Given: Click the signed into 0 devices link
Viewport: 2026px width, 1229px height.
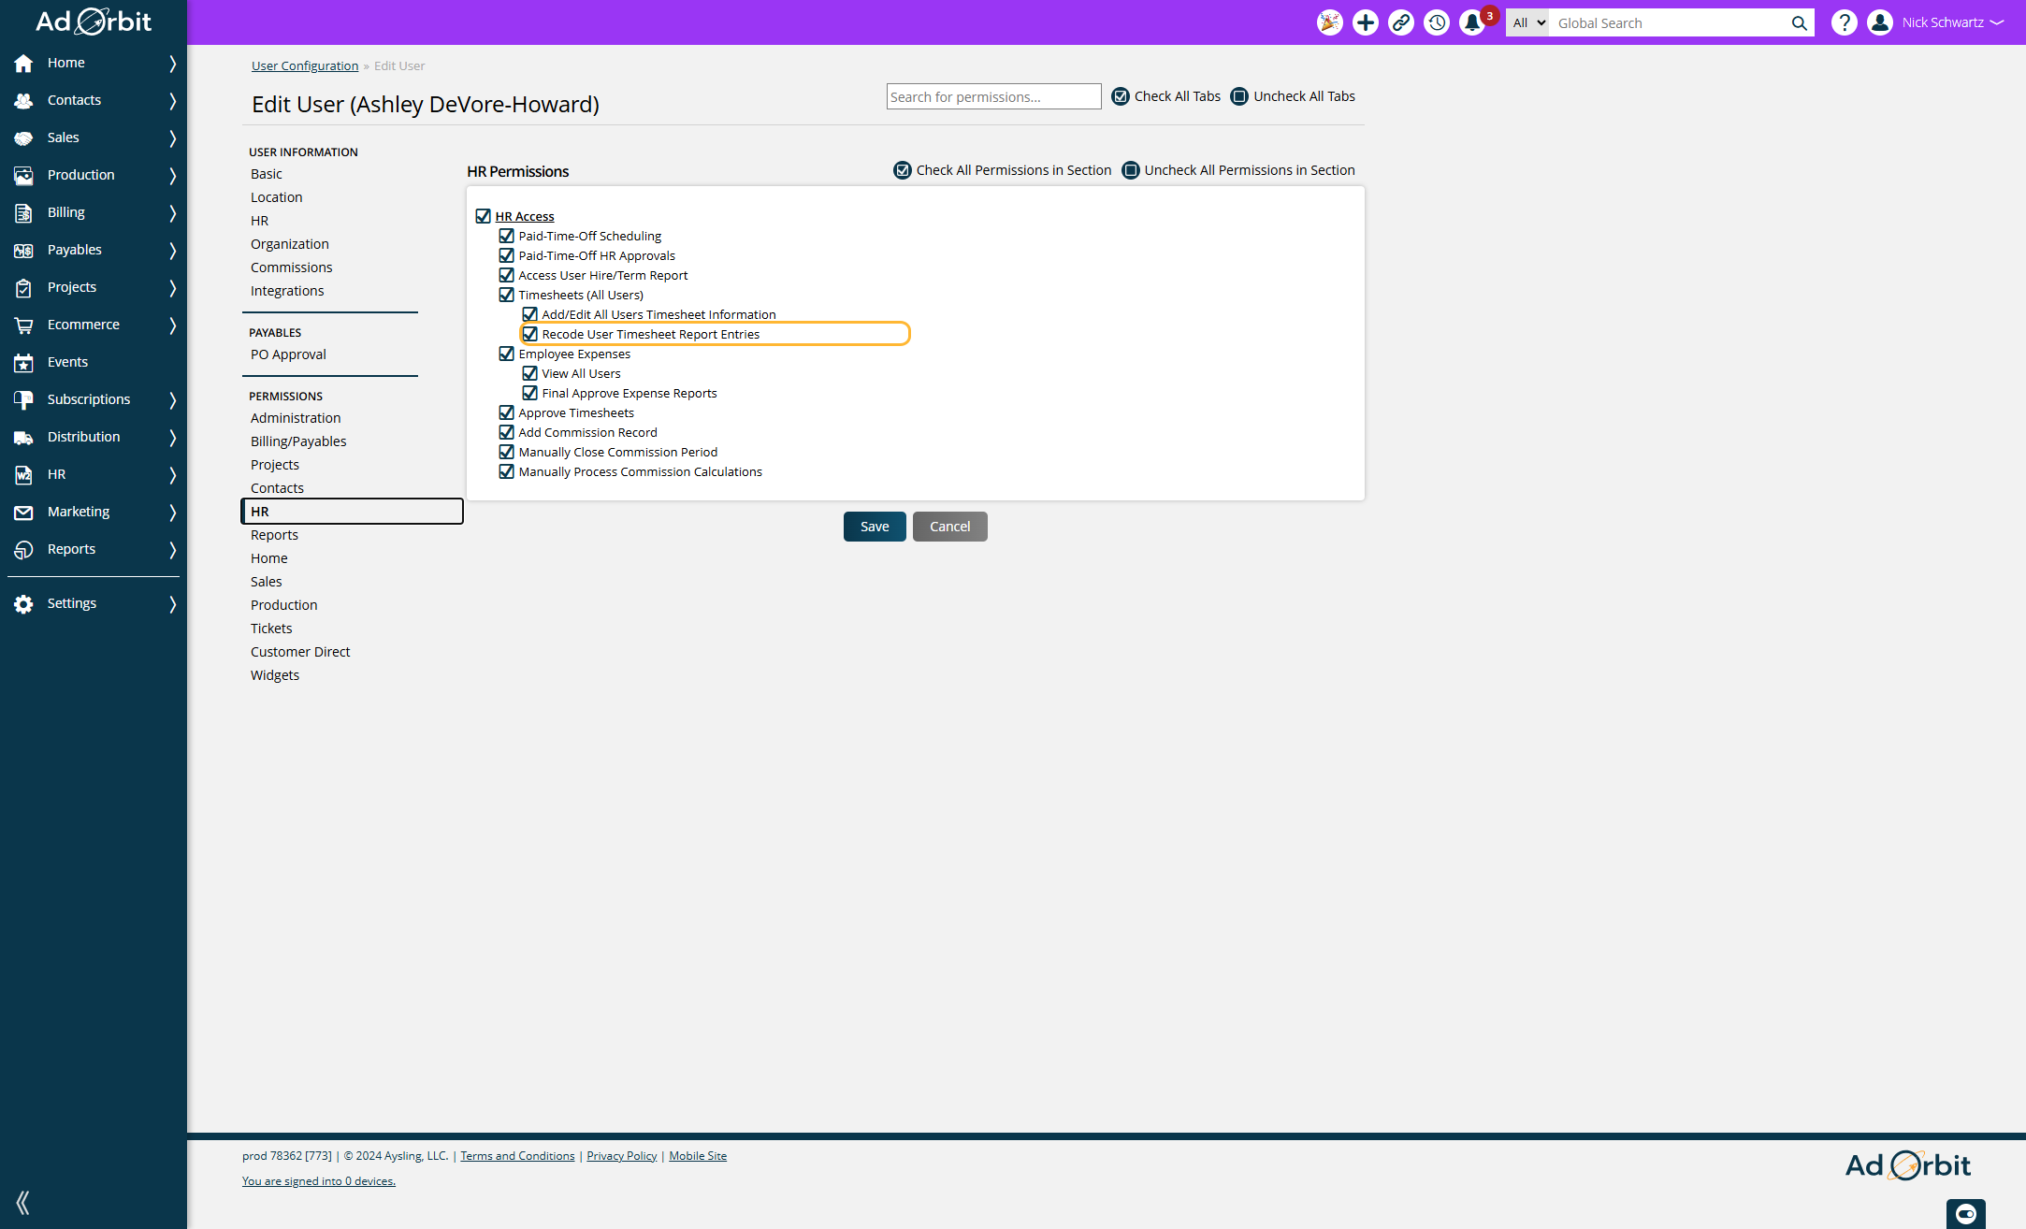Looking at the screenshot, I should point(319,1181).
